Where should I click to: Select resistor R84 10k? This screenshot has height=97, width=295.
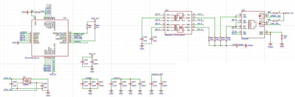click(87, 26)
